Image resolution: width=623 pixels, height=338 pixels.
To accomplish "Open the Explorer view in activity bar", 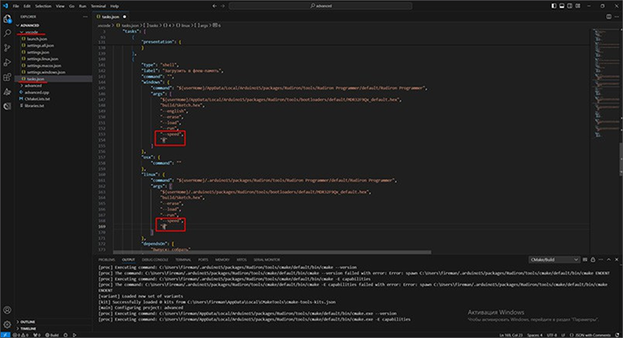I will (x=7, y=18).
